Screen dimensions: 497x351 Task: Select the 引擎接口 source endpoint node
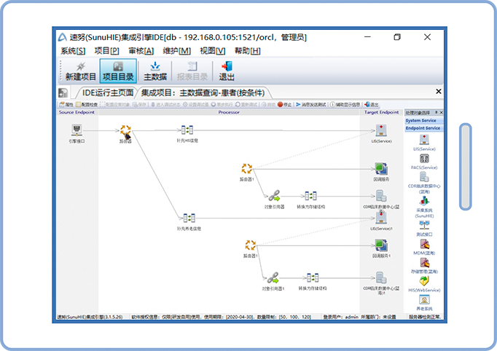point(77,131)
